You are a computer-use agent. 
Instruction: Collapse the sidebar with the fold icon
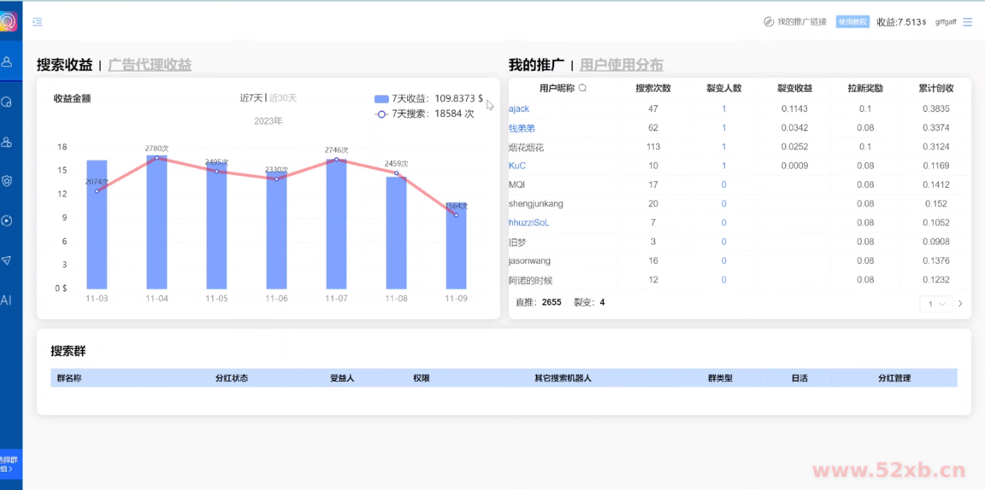pos(38,22)
